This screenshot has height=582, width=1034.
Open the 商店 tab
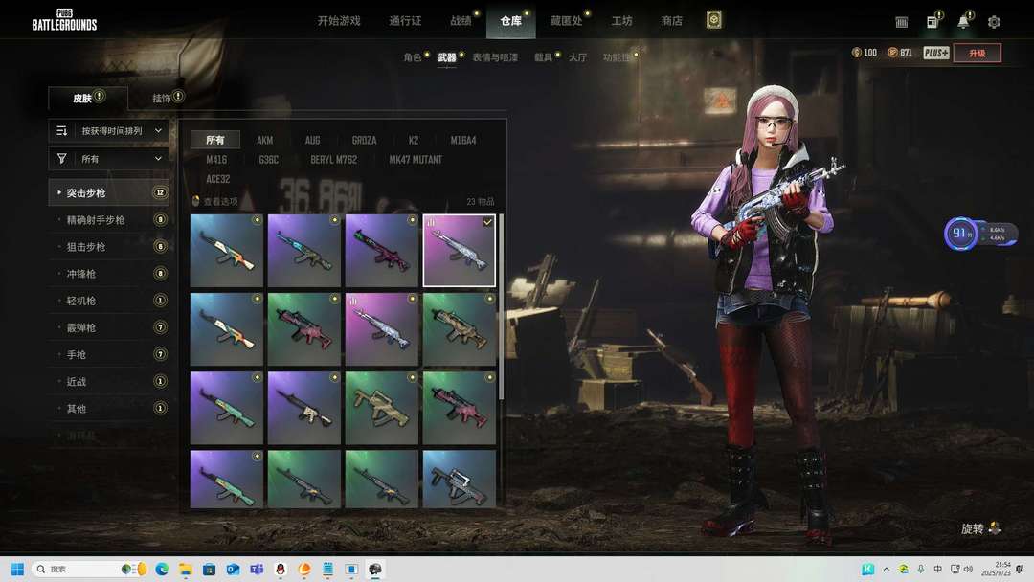671,21
